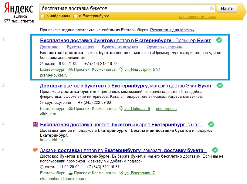The image size is (247, 184).
Task: Open address link ул. Победы, 6
Action: (x=137, y=109)
